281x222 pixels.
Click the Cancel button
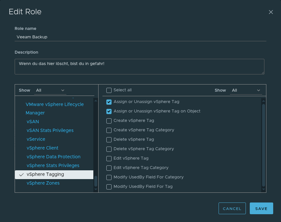pyautogui.click(x=232, y=209)
